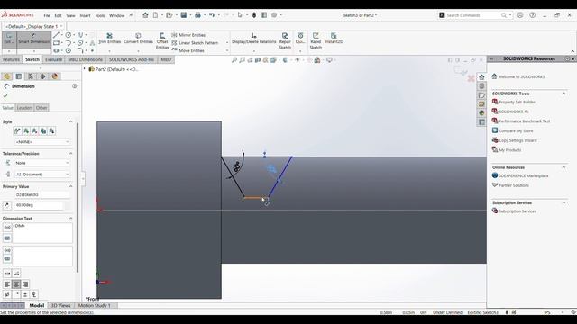Collapse the Tolerance/Precision section
Image resolution: width=577 pixels, height=324 pixels.
click(70, 154)
